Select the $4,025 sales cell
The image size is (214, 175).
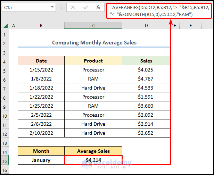pos(146,70)
